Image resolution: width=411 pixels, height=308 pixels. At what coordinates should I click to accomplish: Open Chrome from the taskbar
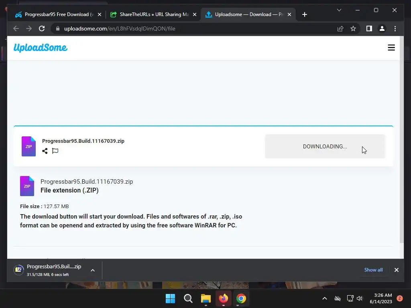click(x=241, y=298)
